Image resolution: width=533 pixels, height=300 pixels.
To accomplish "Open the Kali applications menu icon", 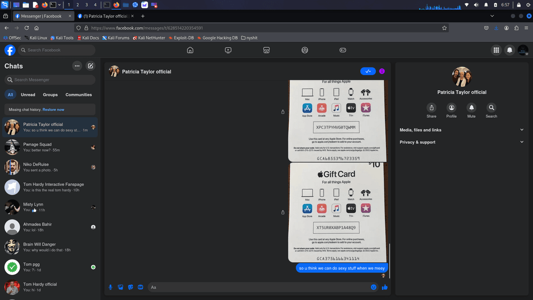I will coord(5,5).
